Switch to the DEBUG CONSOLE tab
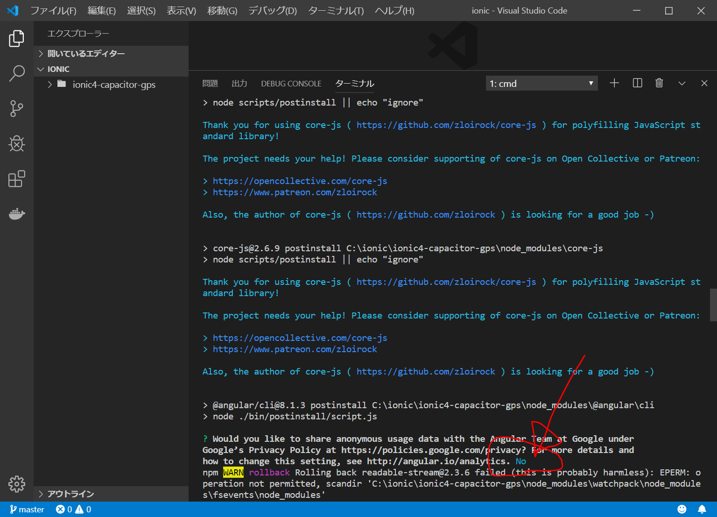The image size is (717, 517). (x=291, y=84)
